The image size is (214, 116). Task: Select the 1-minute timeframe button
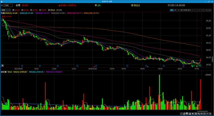click(192, 10)
